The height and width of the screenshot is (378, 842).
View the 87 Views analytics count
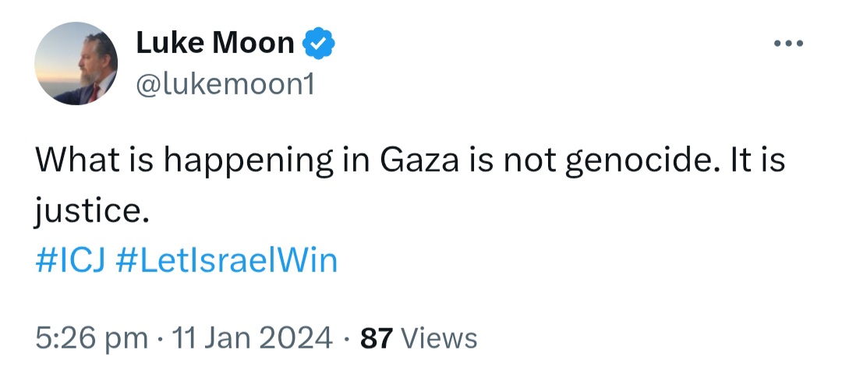[419, 339]
